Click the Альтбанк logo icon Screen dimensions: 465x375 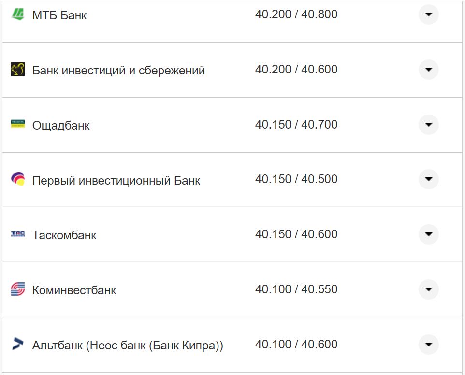[18, 344]
